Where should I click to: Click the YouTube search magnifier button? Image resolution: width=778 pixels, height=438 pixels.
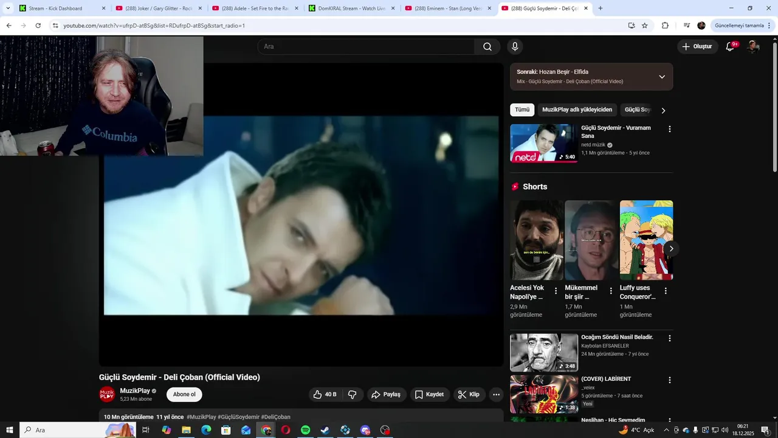[x=487, y=47]
